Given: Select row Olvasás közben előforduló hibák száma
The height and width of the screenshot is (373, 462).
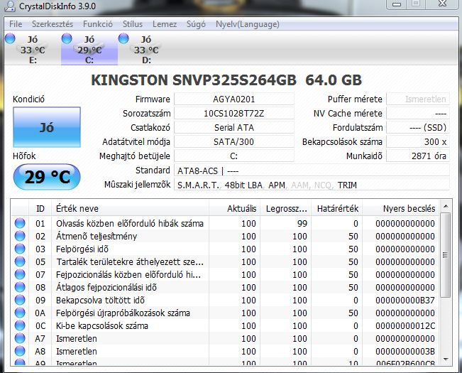Looking at the screenshot, I should (226, 223).
